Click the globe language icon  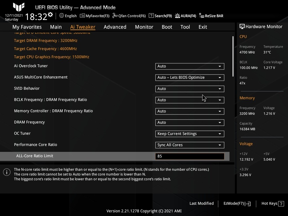click(x=62, y=16)
